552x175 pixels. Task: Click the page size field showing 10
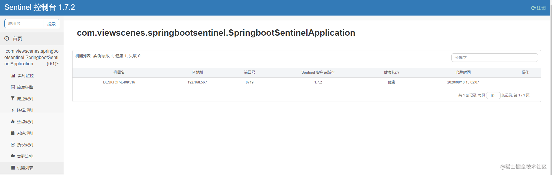(x=493, y=95)
